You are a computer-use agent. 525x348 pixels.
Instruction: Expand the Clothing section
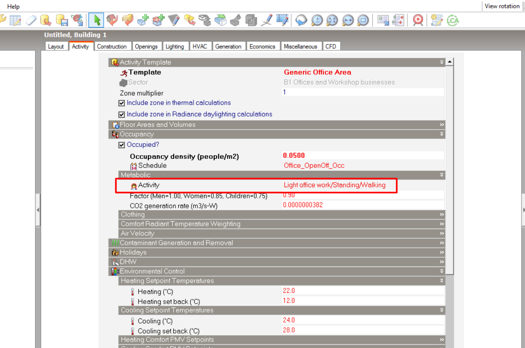click(x=442, y=214)
